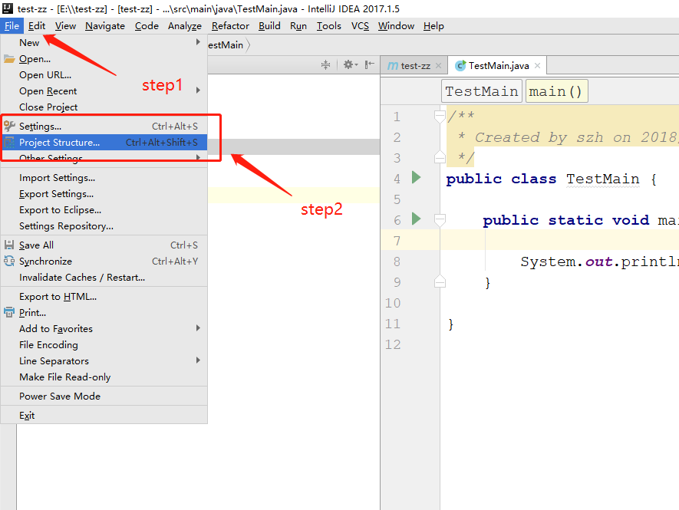The height and width of the screenshot is (510, 679).
Task: Click line number 7 in gutter
Action: tap(397, 241)
